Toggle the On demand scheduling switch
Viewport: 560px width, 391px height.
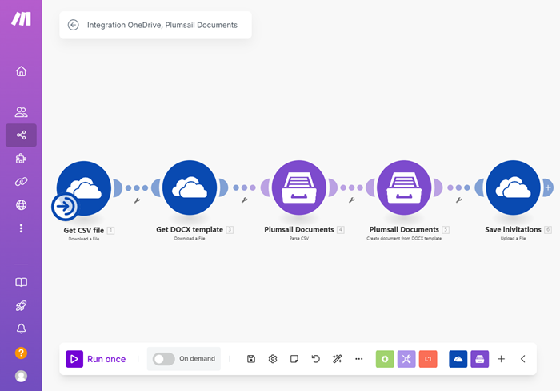tap(163, 359)
